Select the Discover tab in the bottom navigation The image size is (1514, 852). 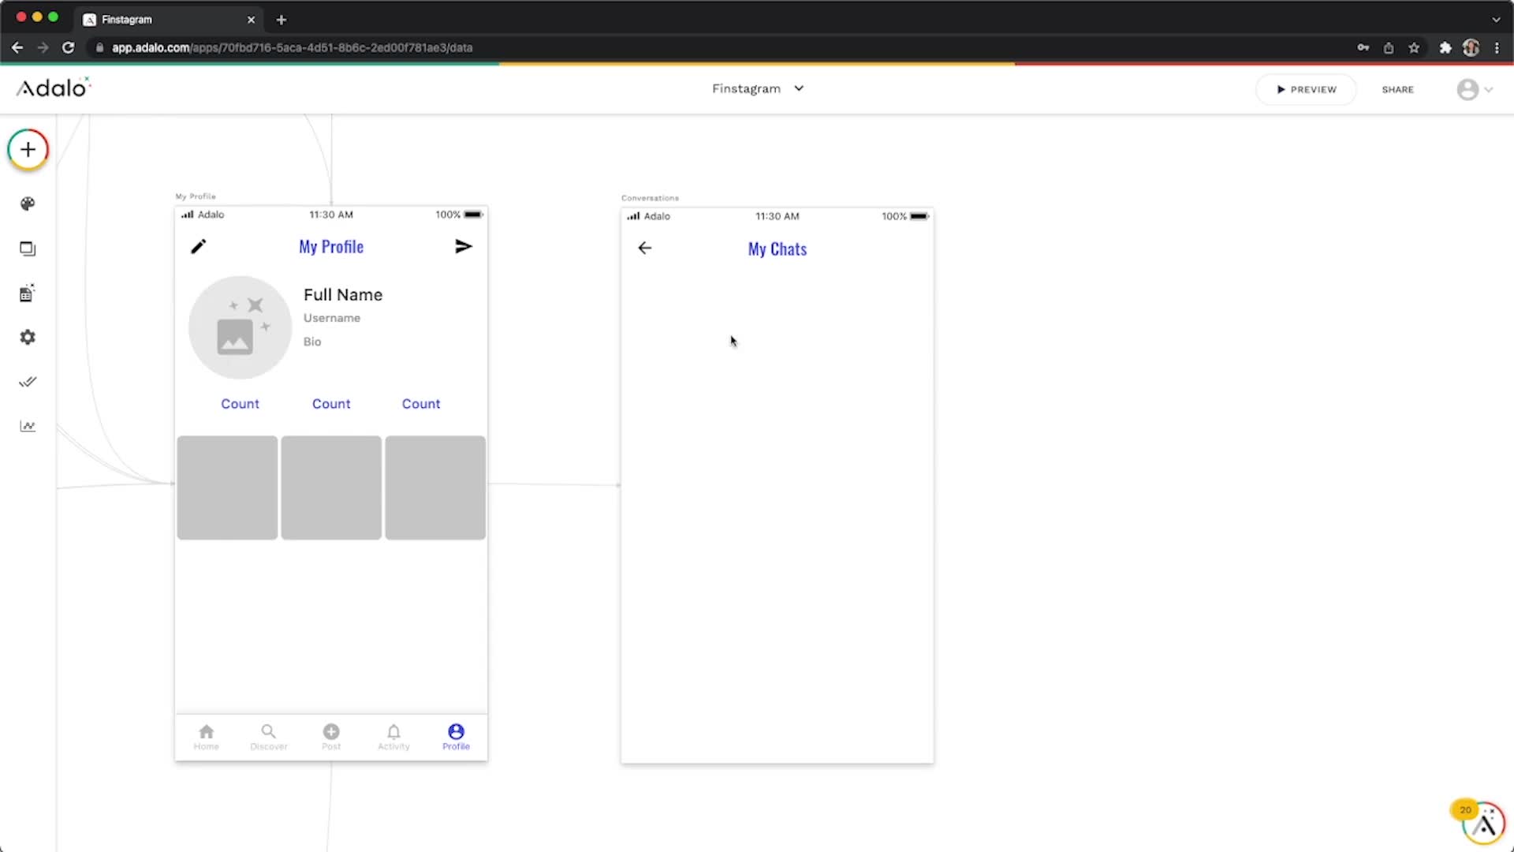point(268,736)
